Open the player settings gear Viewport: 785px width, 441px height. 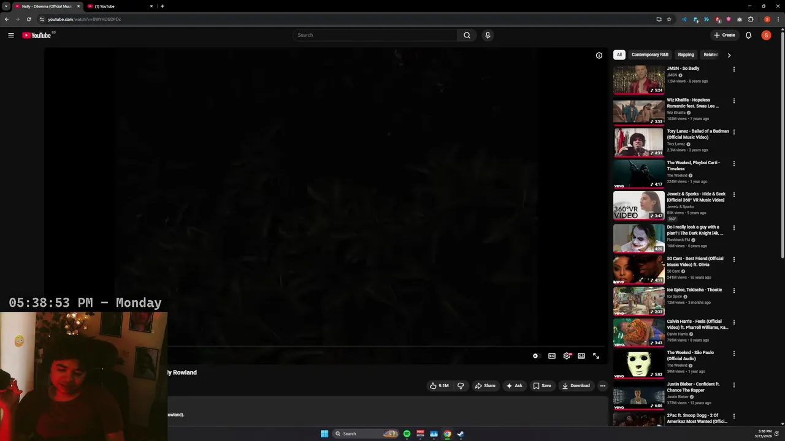[567, 356]
